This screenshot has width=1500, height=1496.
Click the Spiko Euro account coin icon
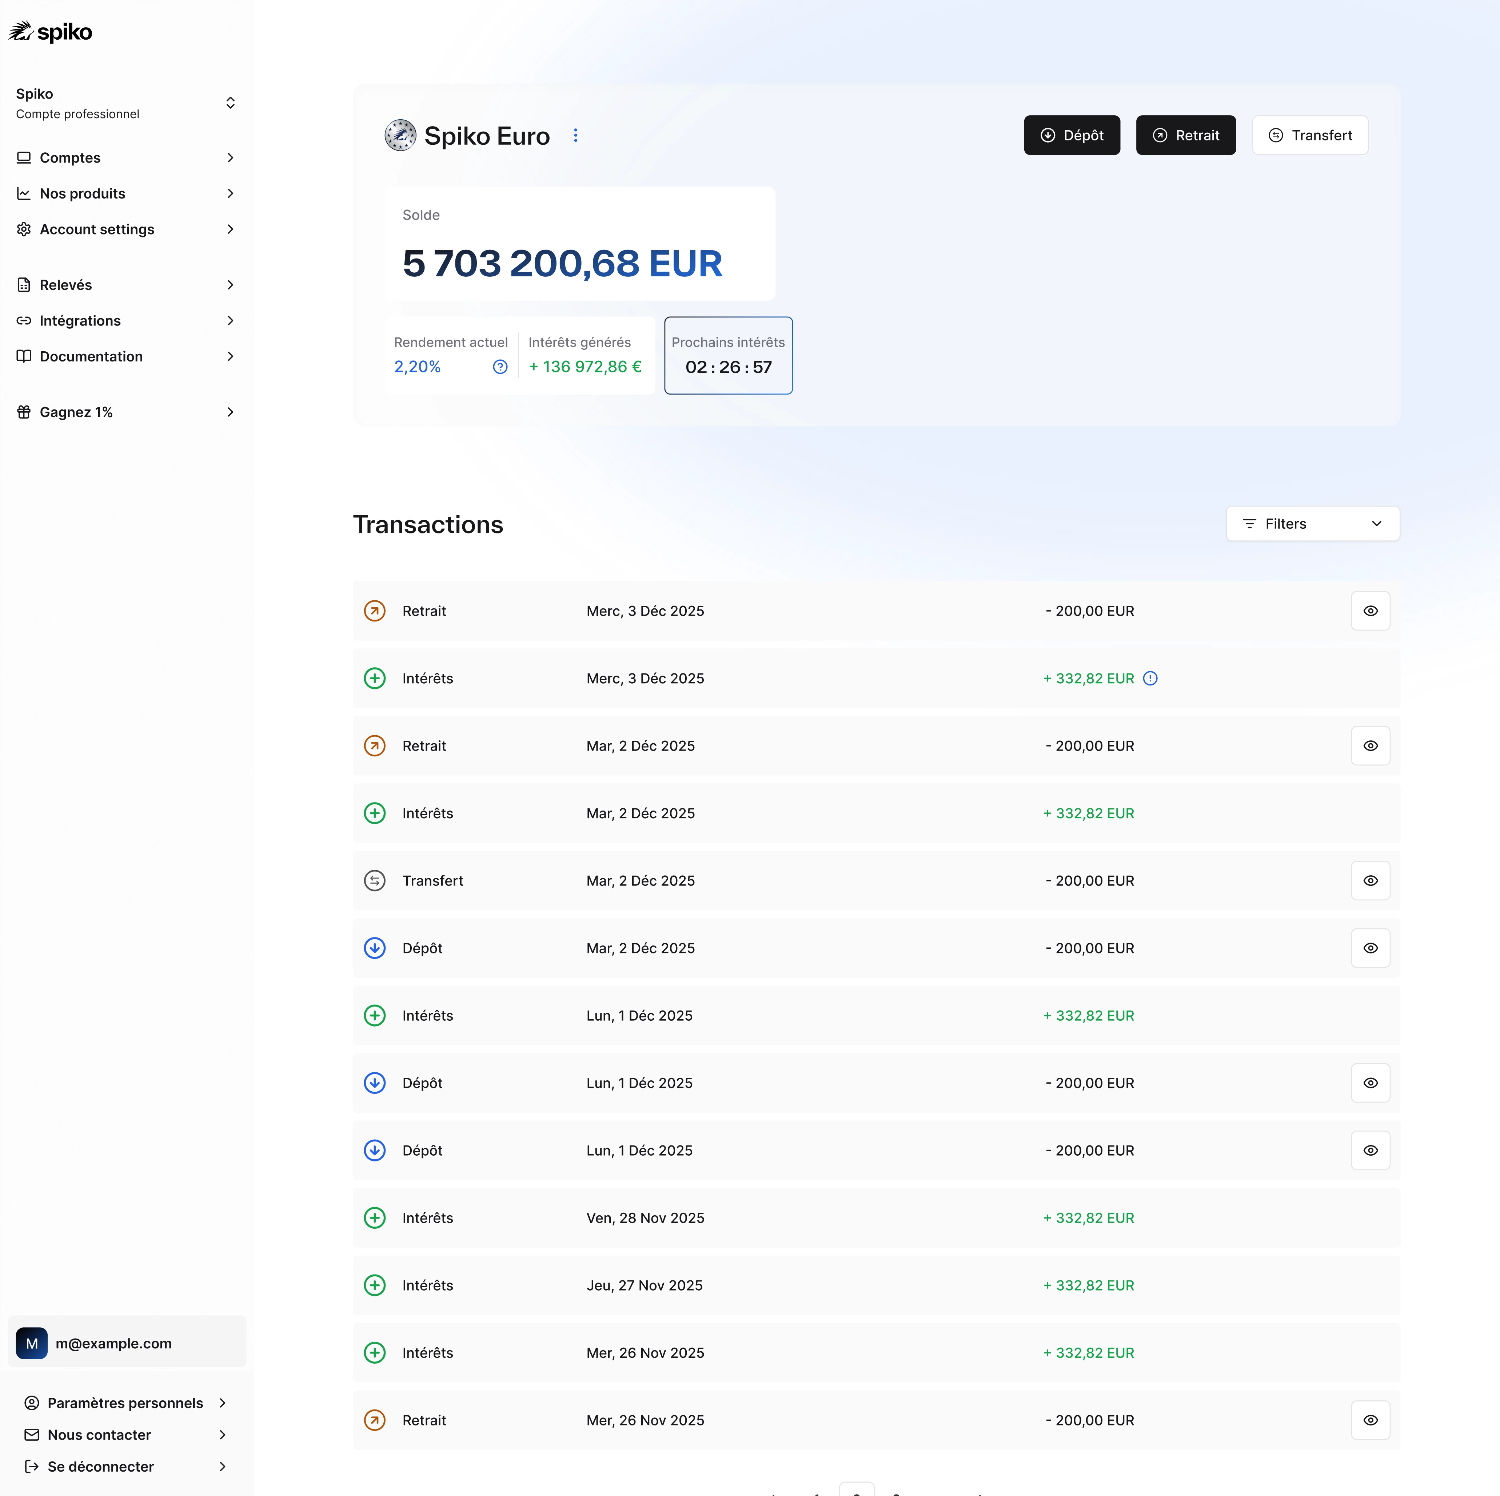(399, 134)
